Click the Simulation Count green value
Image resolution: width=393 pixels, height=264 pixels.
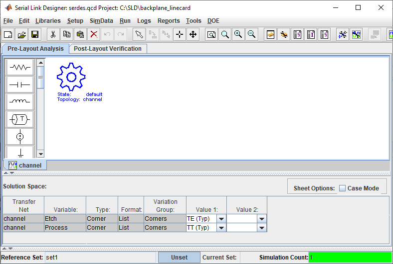coord(350,258)
